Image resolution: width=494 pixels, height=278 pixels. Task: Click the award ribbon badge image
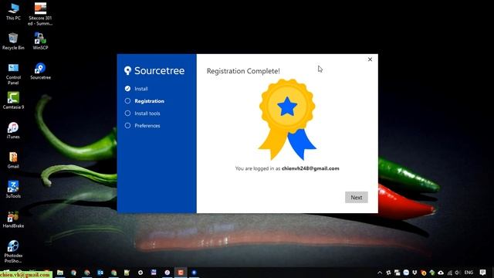[287, 119]
